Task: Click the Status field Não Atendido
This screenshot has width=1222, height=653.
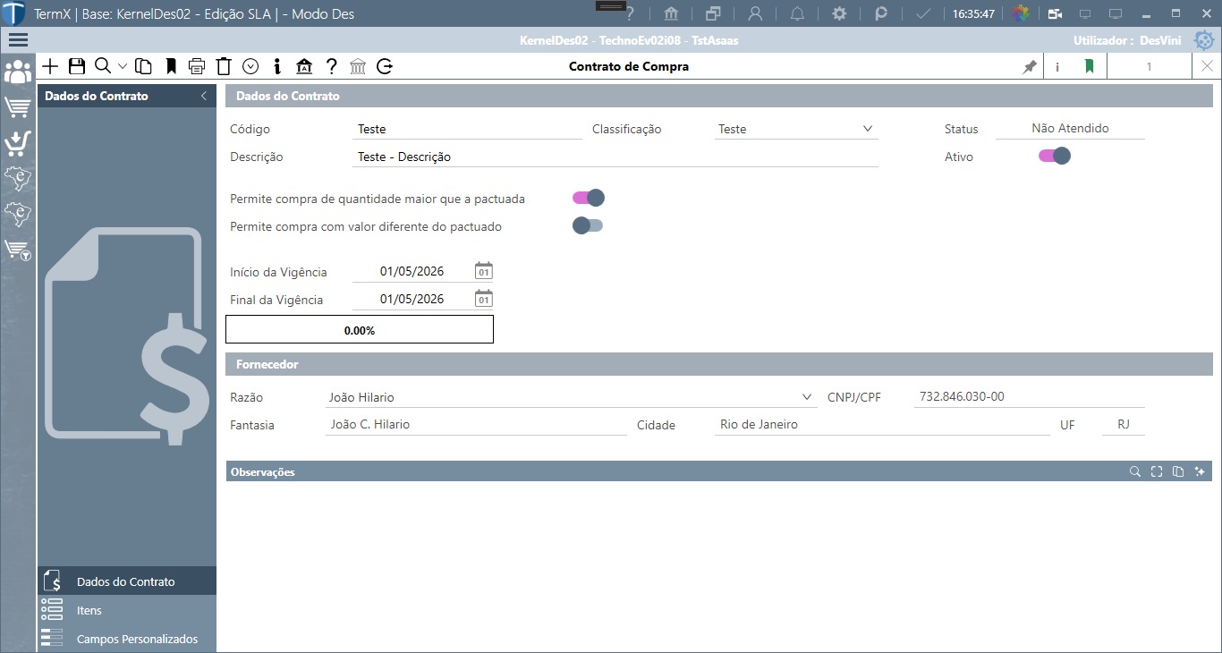Action: (1070, 128)
